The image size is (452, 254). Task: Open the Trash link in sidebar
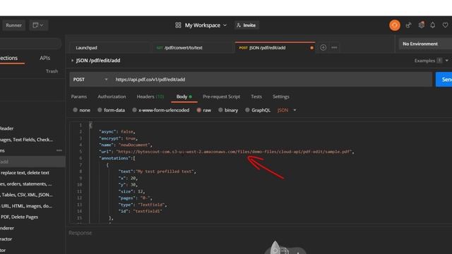52,71
